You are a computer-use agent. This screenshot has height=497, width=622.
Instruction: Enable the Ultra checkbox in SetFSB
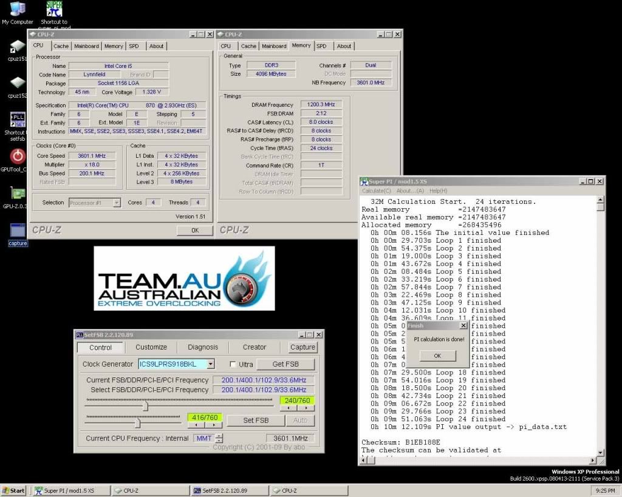point(233,364)
